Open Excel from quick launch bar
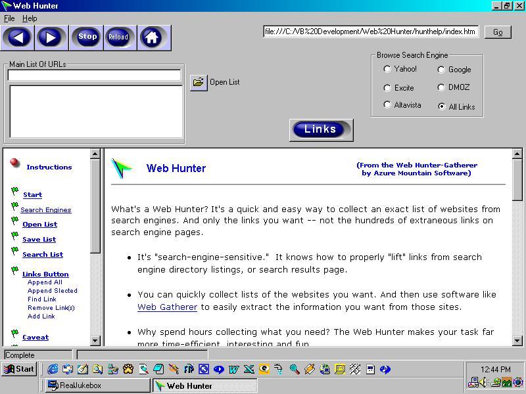This screenshot has width=526, height=394. click(249, 370)
